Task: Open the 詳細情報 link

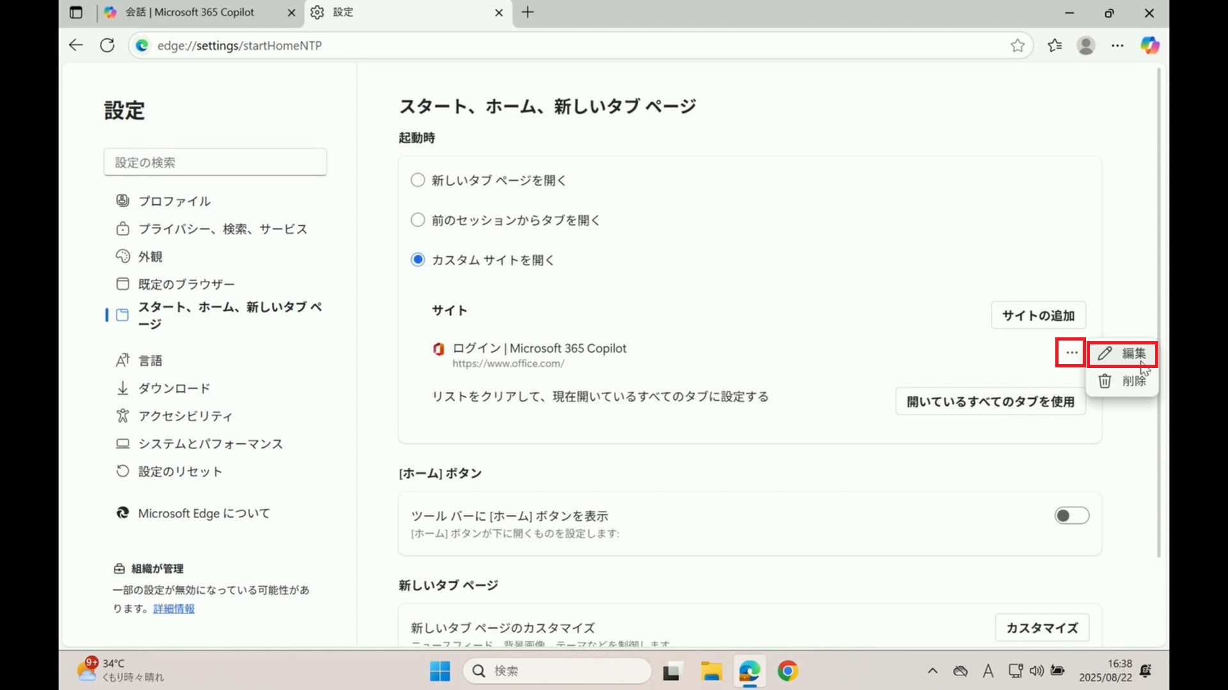Action: pos(173,609)
